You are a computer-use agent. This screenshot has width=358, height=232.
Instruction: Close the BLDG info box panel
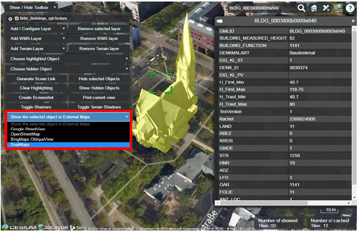353,21
